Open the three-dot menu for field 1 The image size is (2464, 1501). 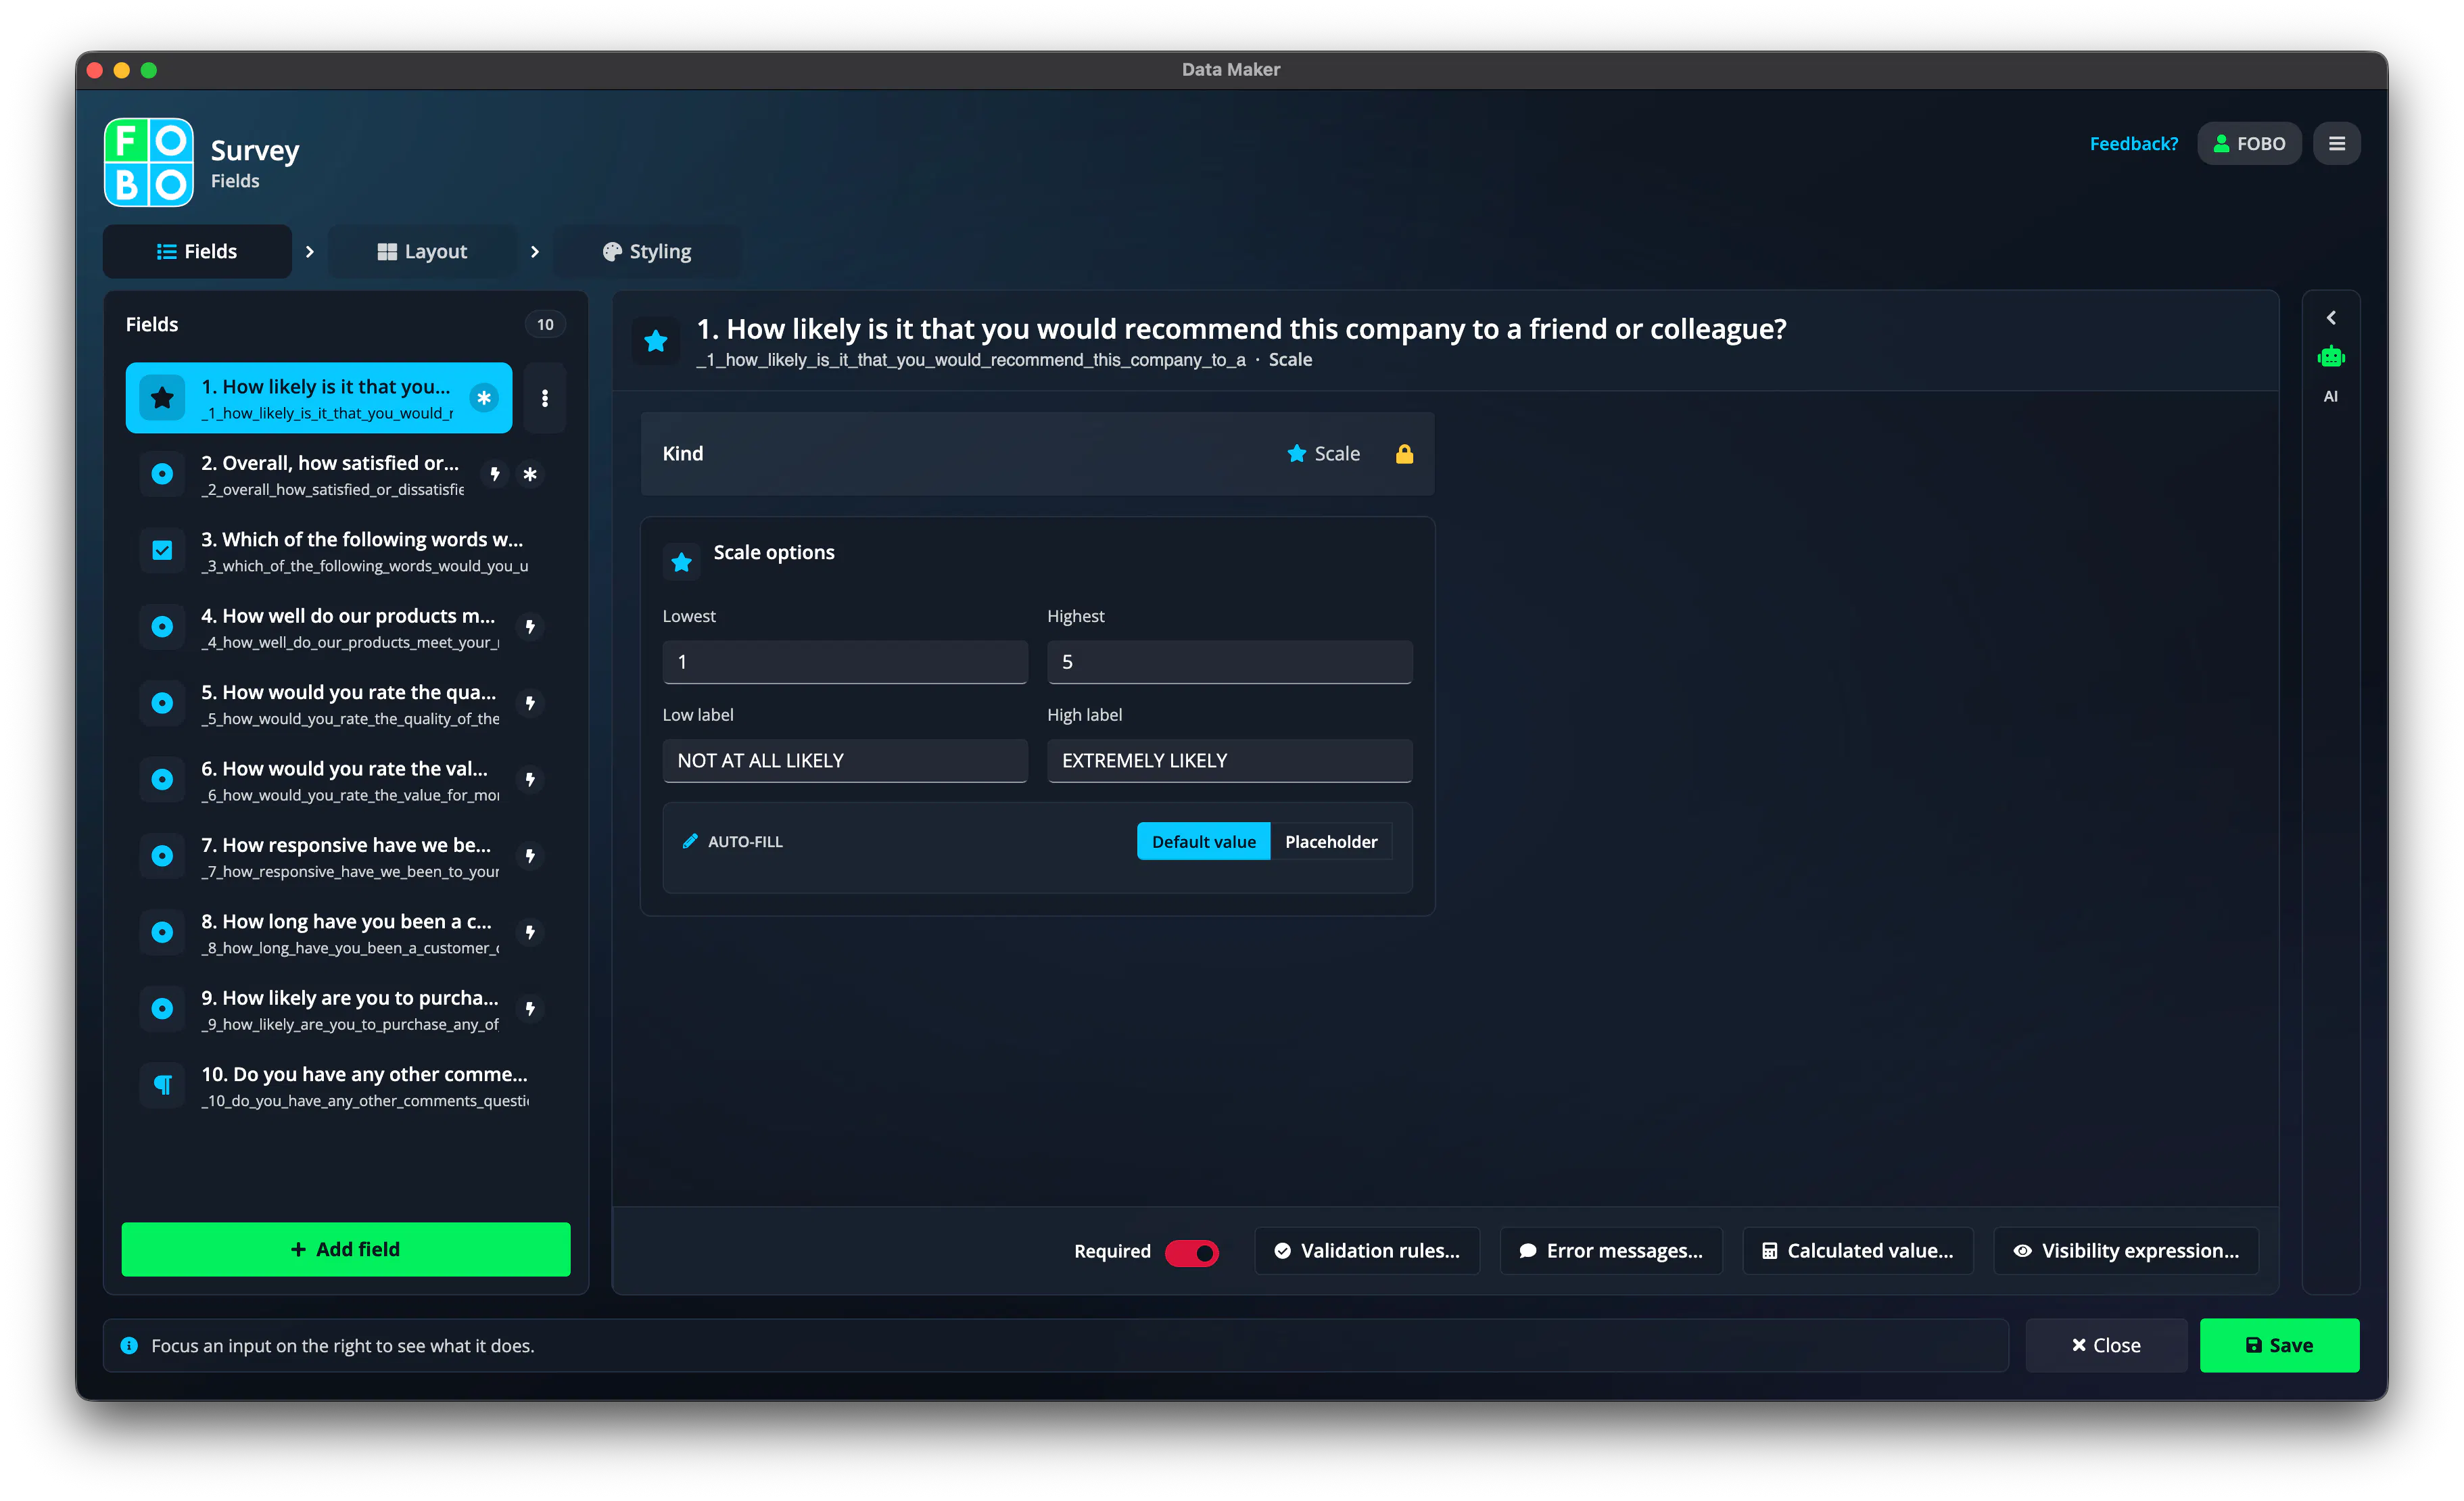coord(545,398)
